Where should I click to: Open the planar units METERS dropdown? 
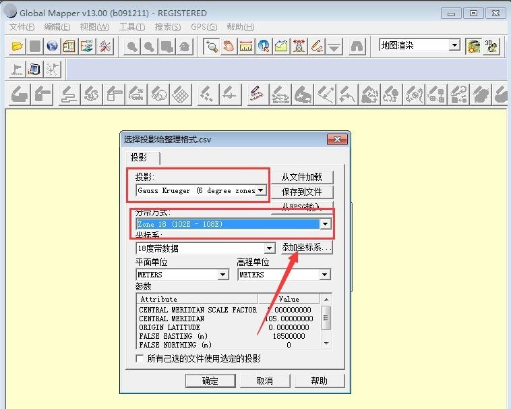(223, 275)
